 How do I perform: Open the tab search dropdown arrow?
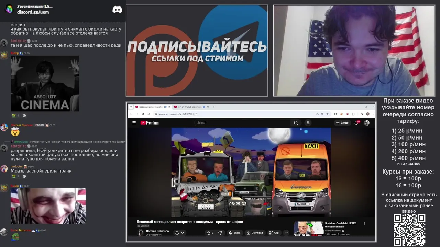point(131,107)
